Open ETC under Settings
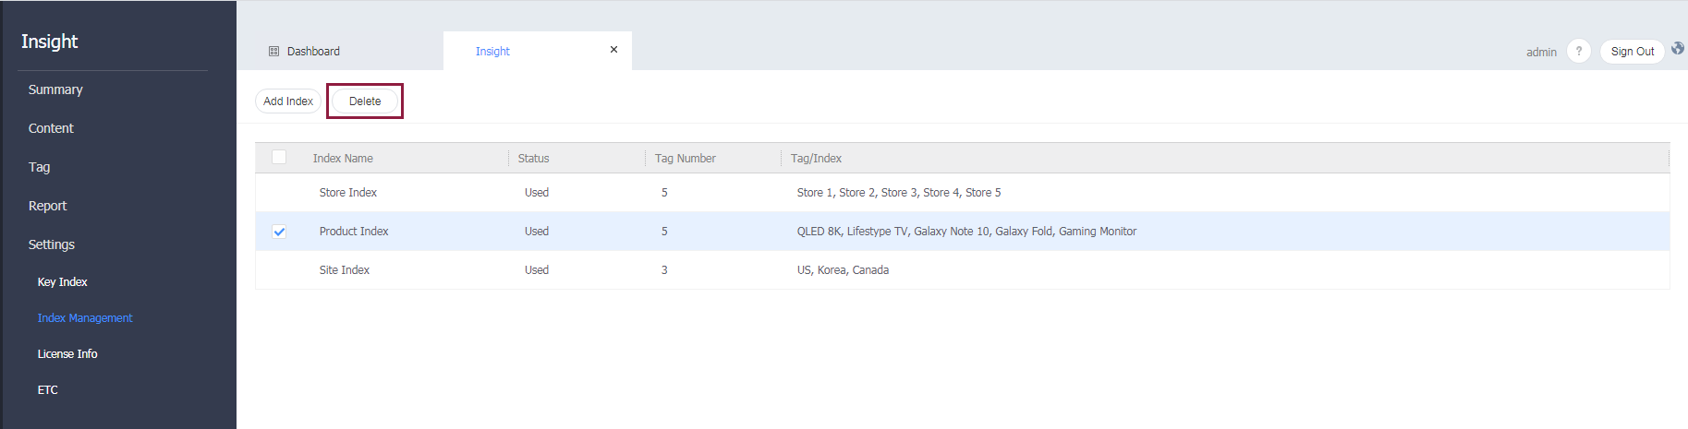The width and height of the screenshot is (1688, 429). click(48, 390)
